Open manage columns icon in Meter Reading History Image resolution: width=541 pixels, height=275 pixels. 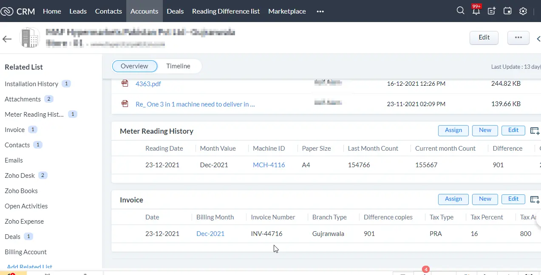pos(535,130)
